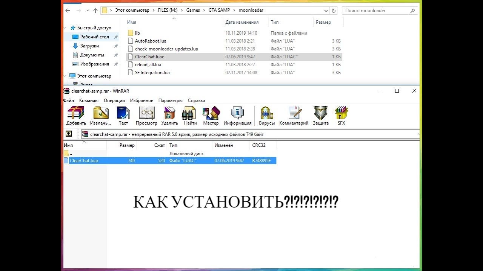
Task: Click the Games segment in address bar
Action: tap(193, 11)
